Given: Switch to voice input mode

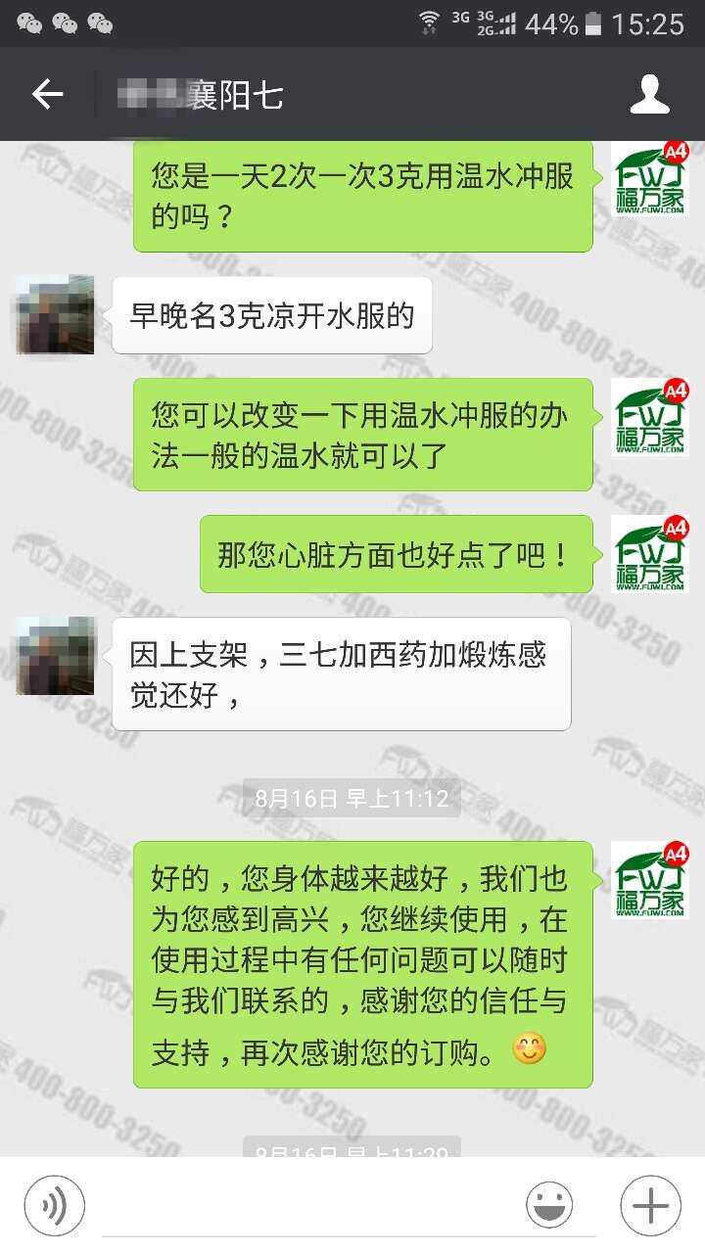Looking at the screenshot, I should tap(55, 1205).
